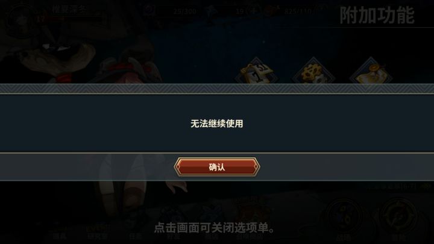This screenshot has width=434, height=244.
Task: Tap the 附加功能 header title
Action: pos(377,15)
